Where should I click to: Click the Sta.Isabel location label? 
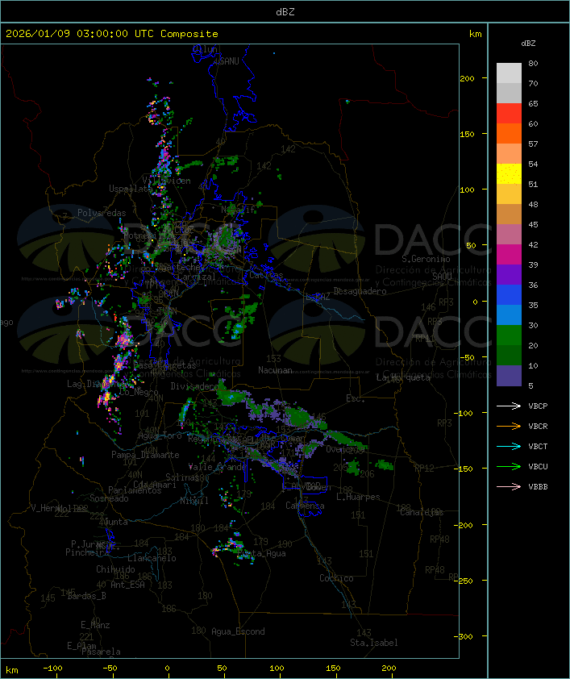(373, 643)
